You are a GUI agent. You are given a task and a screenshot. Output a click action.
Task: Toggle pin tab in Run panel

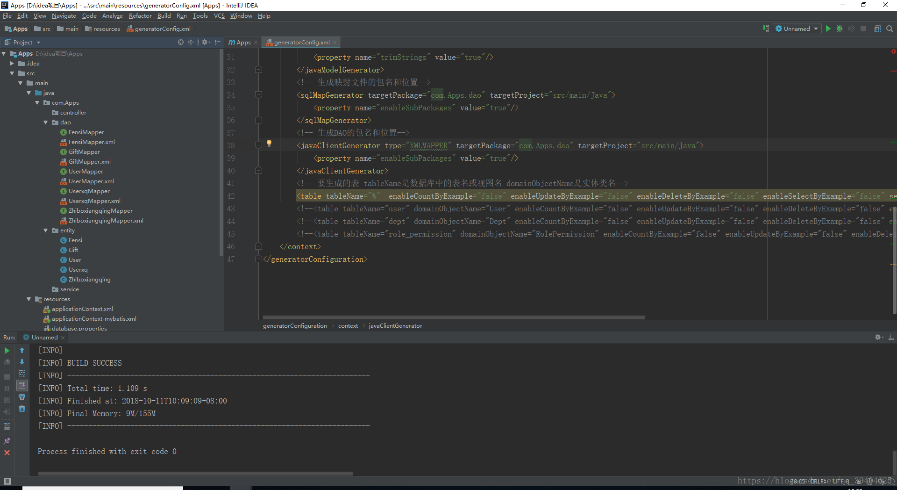pyautogui.click(x=7, y=440)
